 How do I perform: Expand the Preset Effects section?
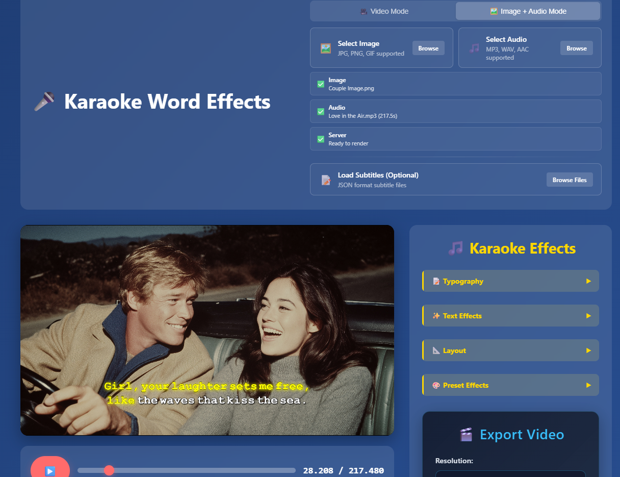coord(510,385)
